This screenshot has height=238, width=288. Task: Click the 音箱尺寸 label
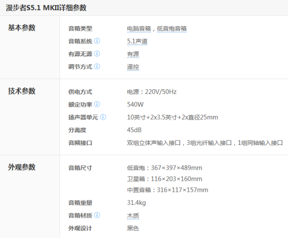pos(80,168)
